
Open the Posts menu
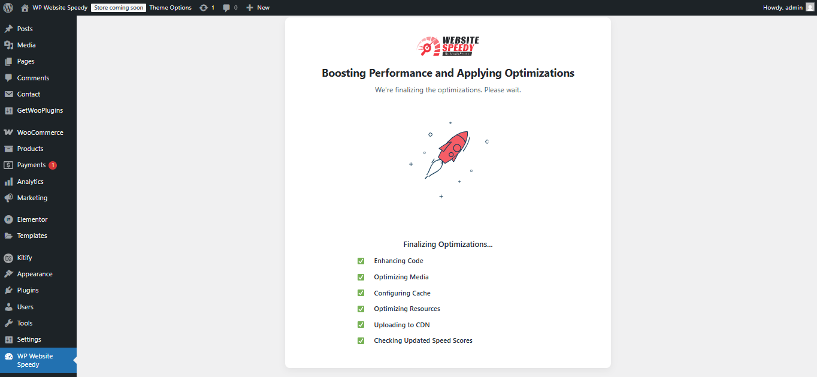click(38, 29)
